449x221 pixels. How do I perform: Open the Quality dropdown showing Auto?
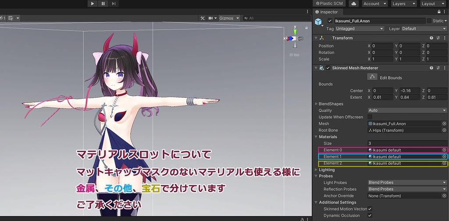pos(407,110)
